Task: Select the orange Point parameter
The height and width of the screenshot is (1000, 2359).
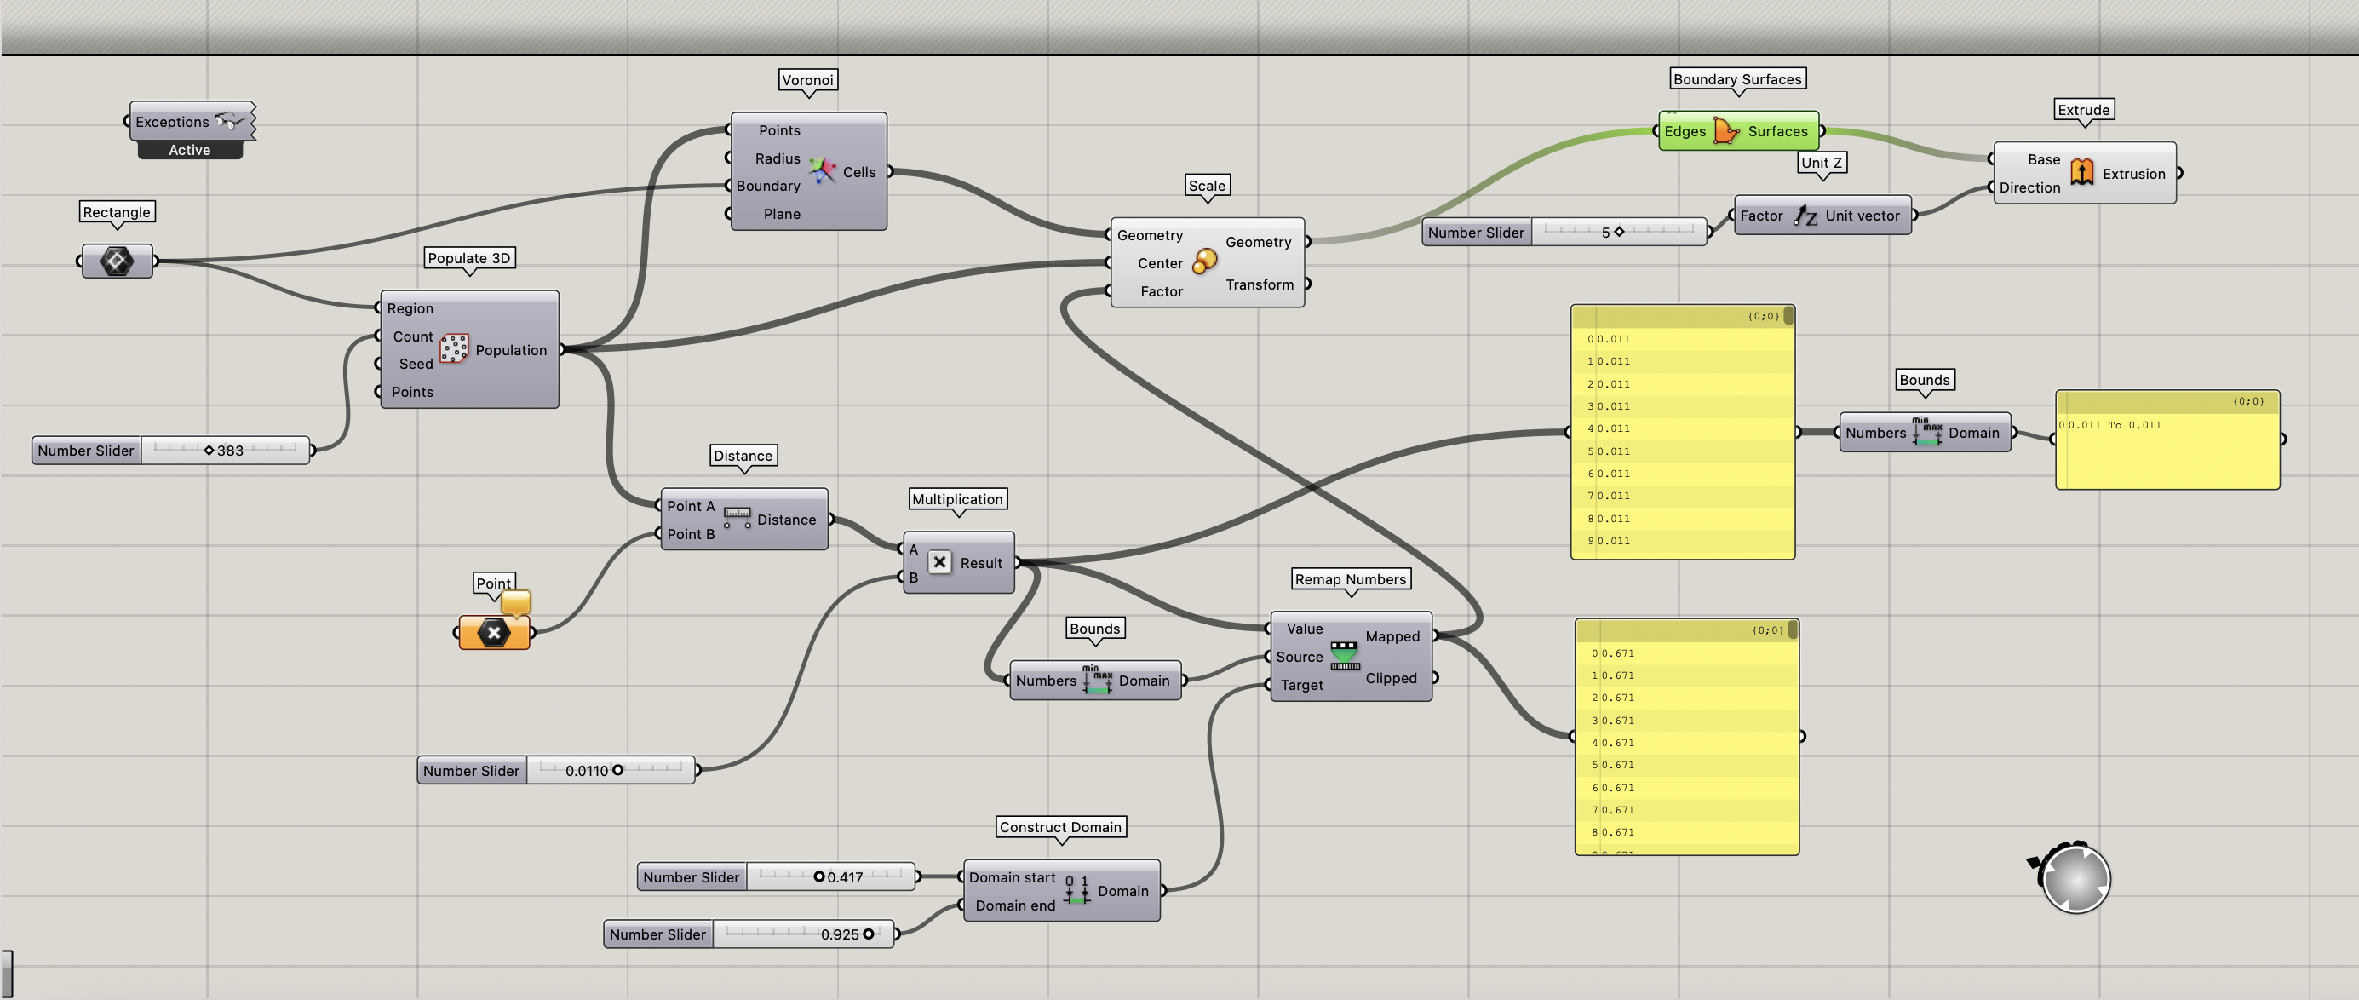Action: click(494, 632)
